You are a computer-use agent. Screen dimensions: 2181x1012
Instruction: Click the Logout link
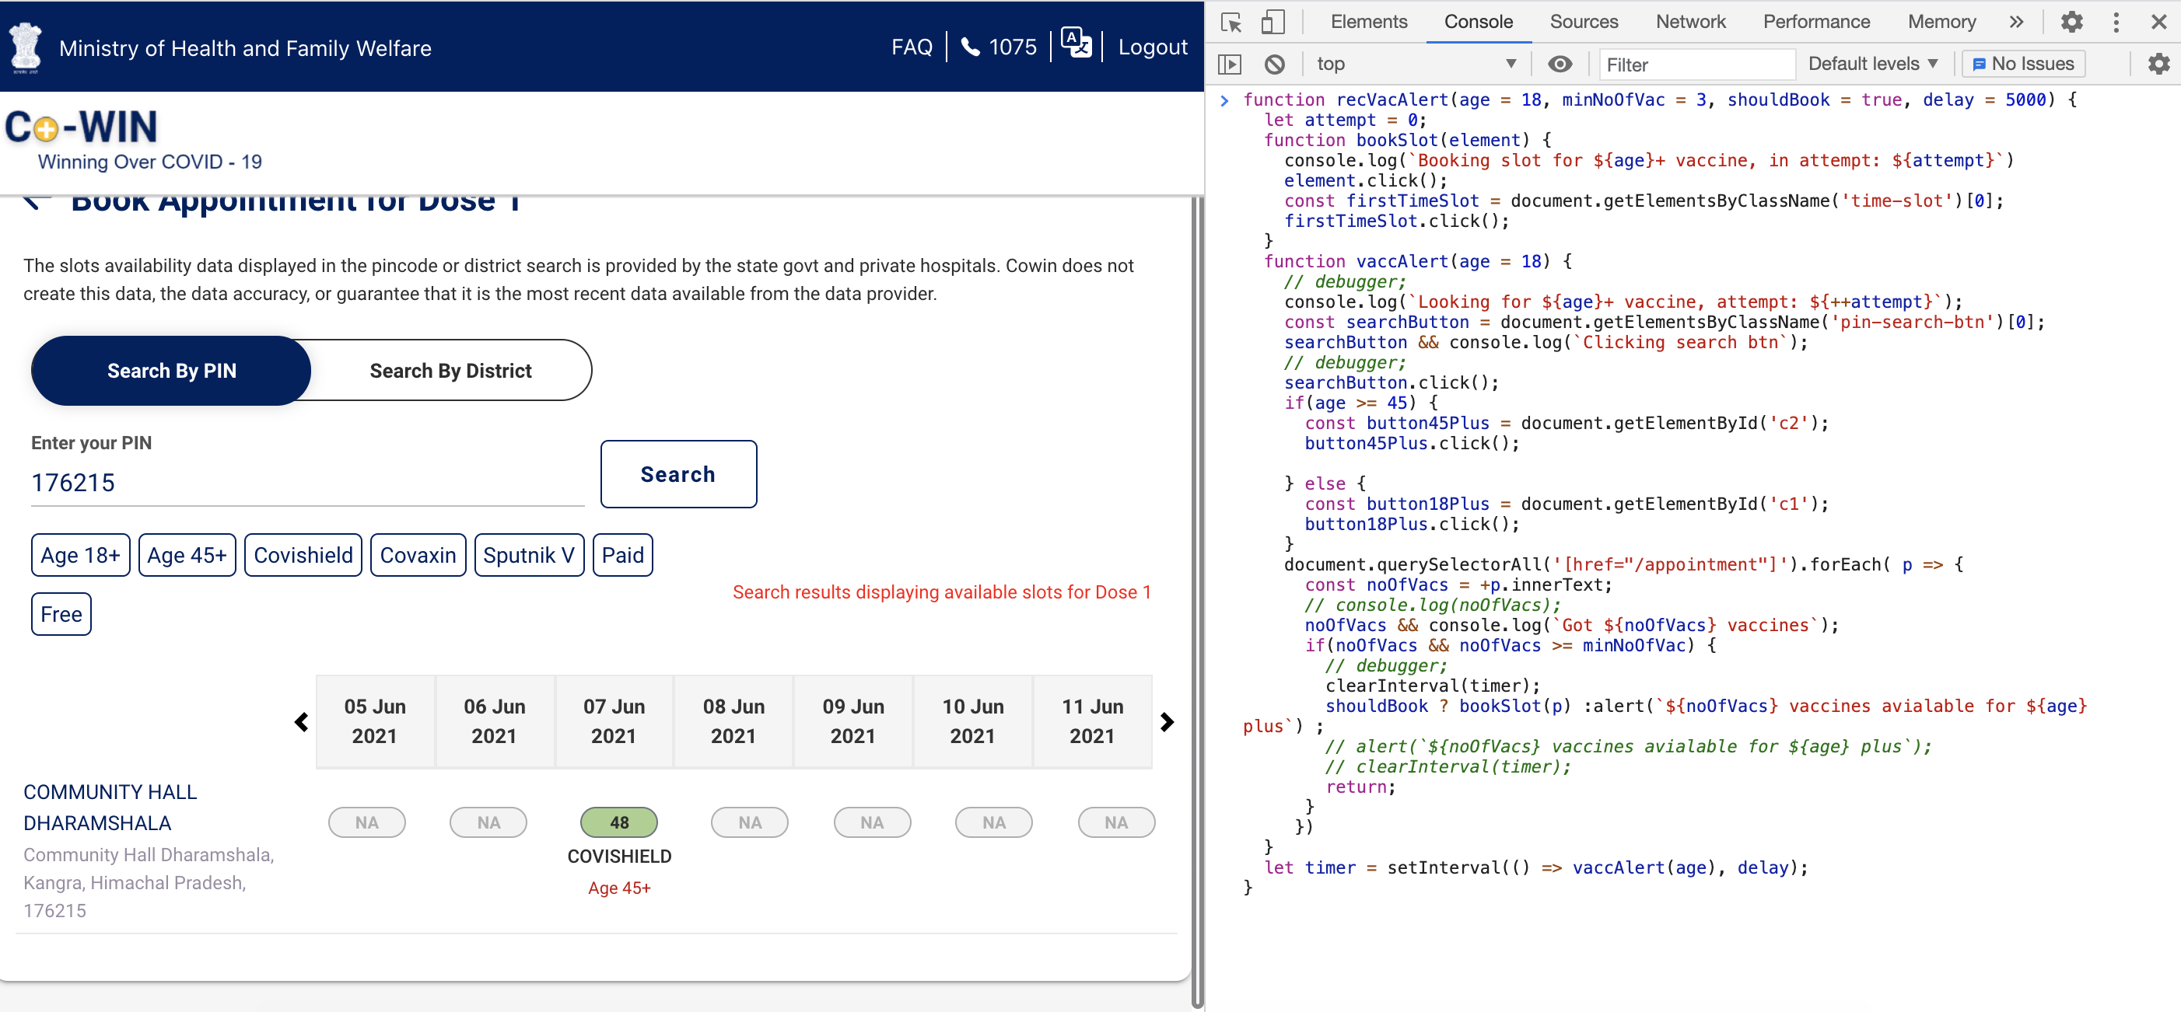[x=1154, y=47]
